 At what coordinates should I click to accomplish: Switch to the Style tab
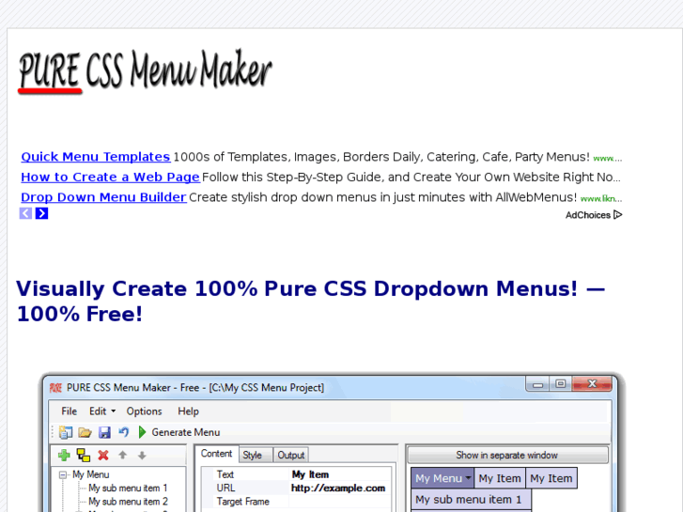[256, 455]
